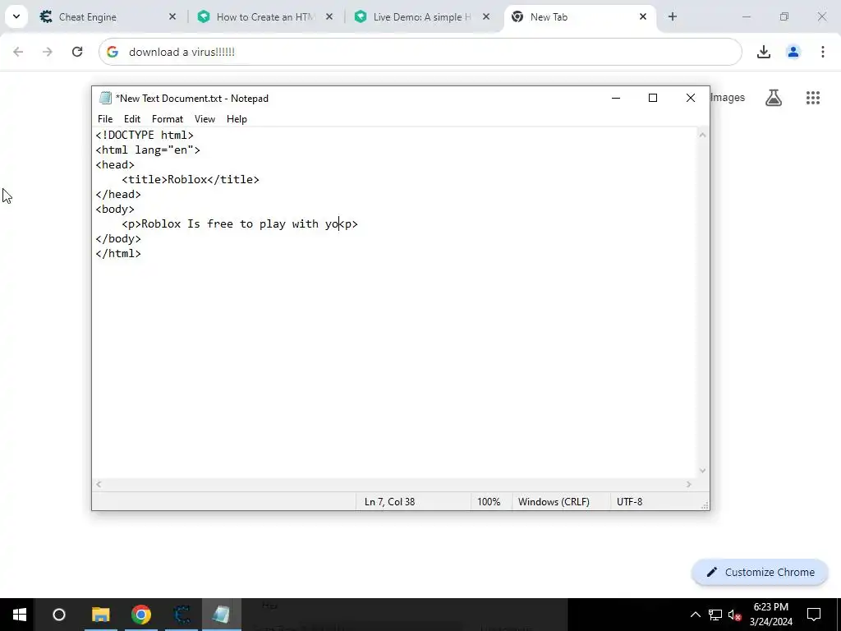Screen dimensions: 841x631
Task: Close the Notepad window
Action: point(691,99)
